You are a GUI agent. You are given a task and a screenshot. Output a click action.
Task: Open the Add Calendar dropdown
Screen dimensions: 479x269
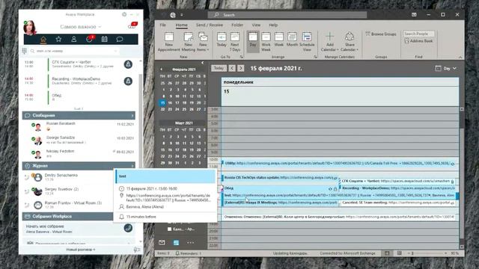coord(329,42)
